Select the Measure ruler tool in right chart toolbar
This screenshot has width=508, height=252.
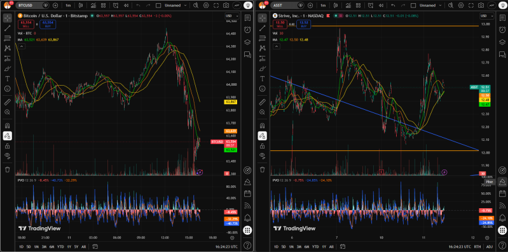tap(263, 102)
